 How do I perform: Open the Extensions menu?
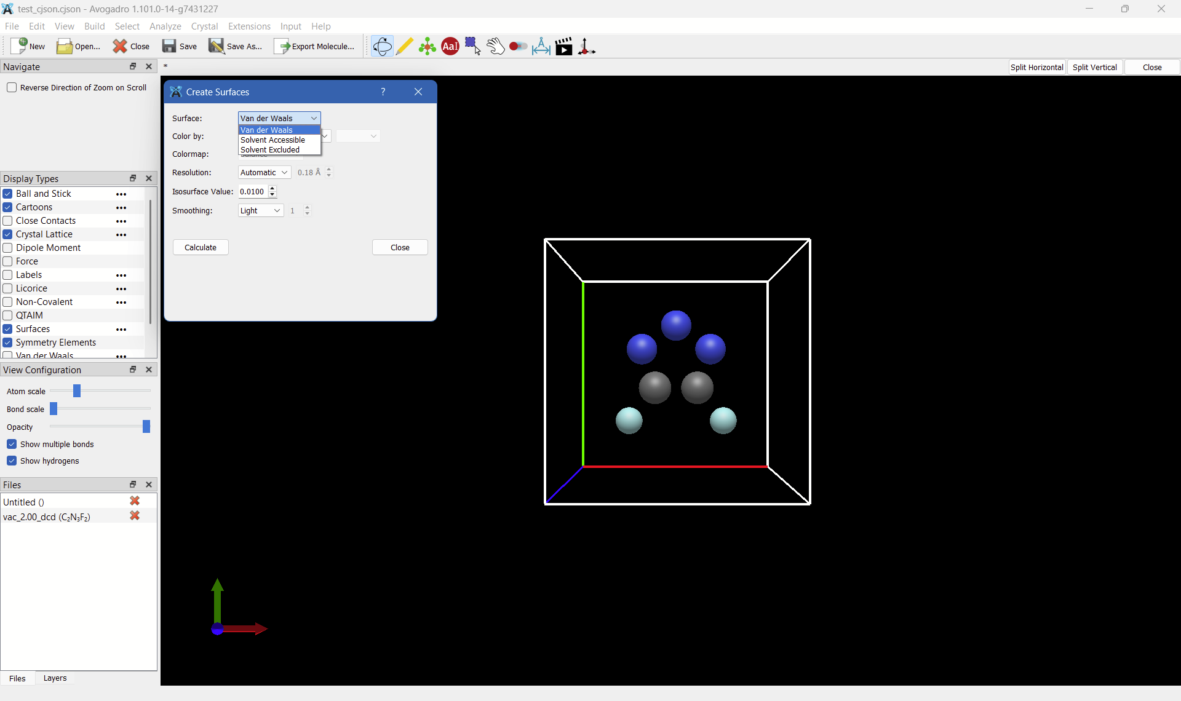(249, 26)
